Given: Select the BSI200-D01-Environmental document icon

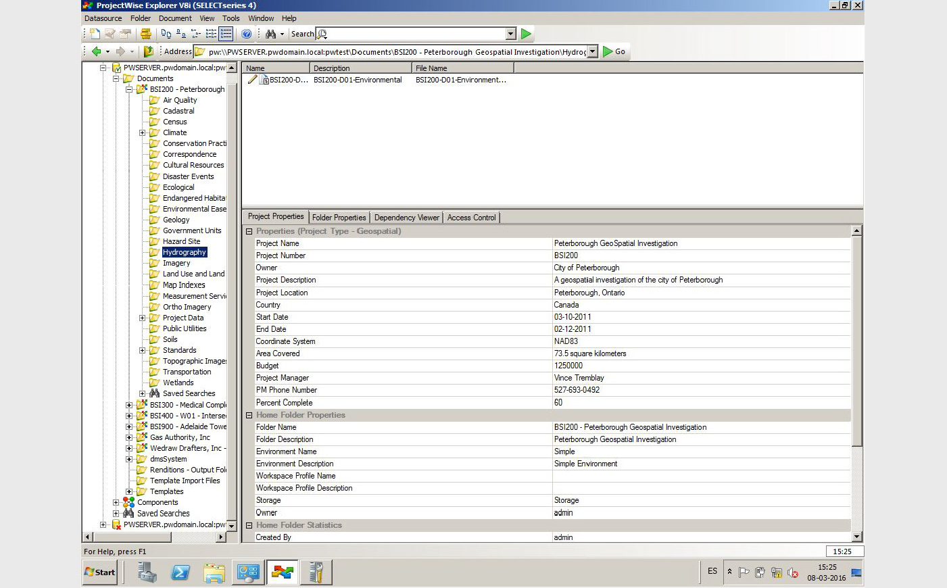Looking at the screenshot, I should tap(264, 80).
